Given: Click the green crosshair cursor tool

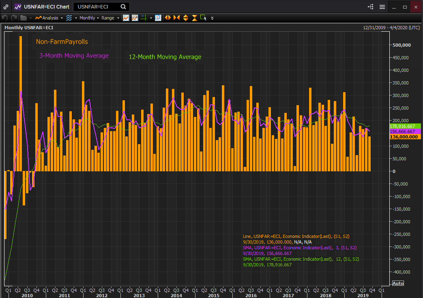Looking at the screenshot, I should (x=144, y=18).
